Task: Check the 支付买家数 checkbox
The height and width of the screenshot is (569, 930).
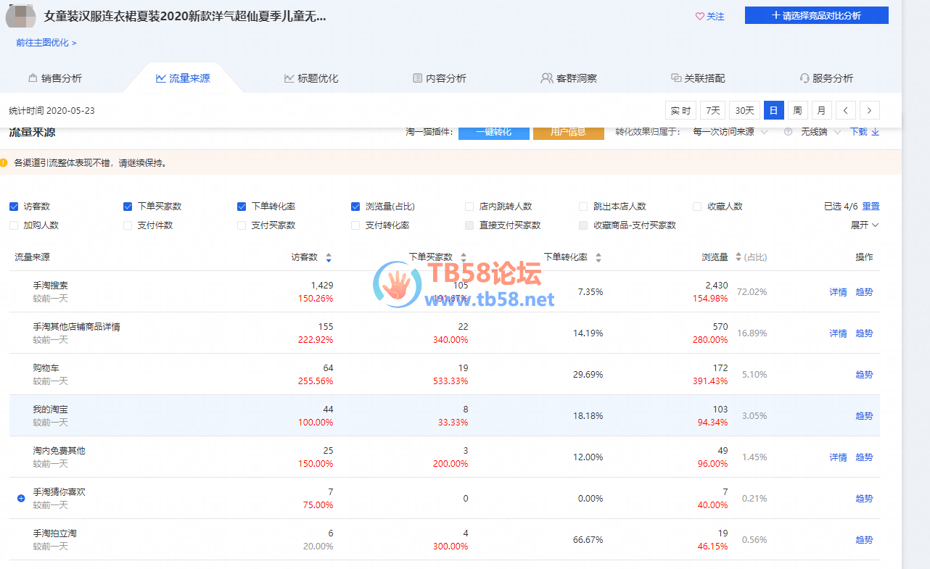Action: (x=242, y=225)
